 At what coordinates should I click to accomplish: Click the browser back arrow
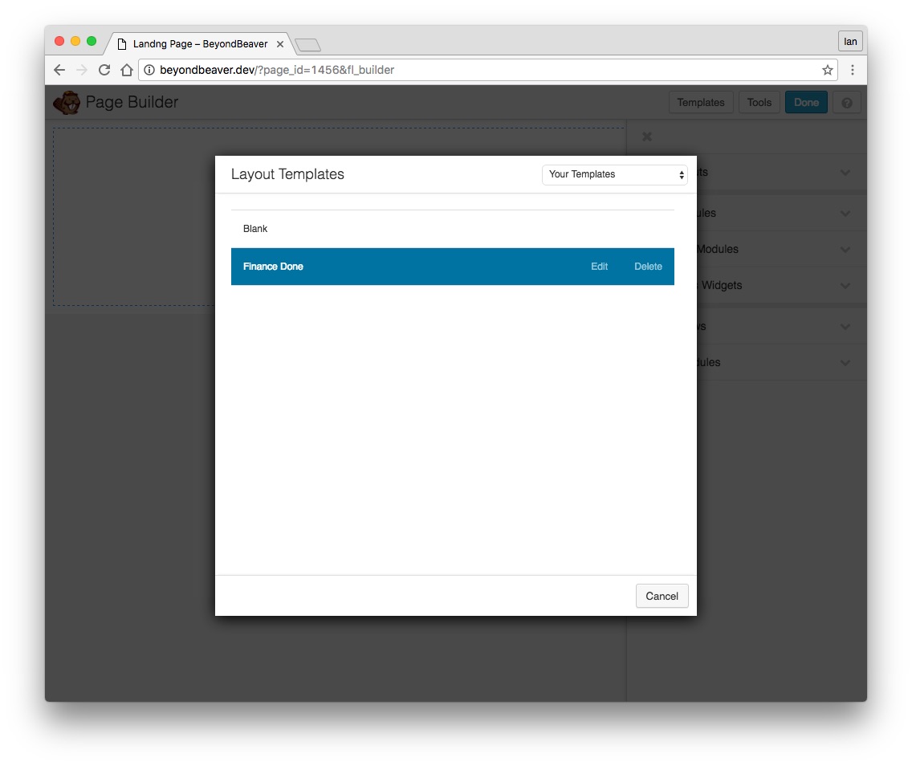click(59, 70)
